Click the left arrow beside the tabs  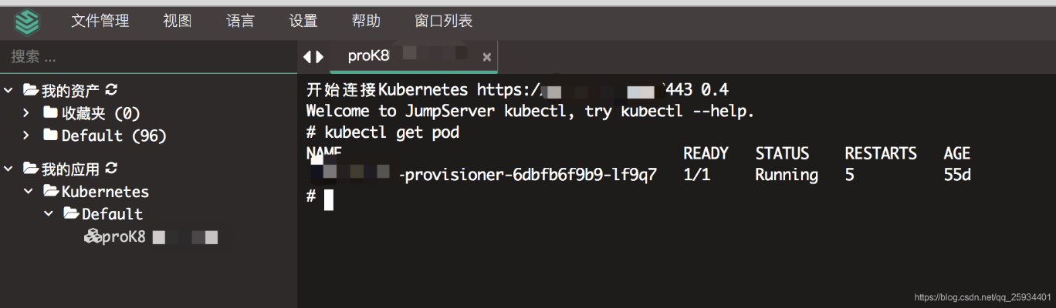307,56
